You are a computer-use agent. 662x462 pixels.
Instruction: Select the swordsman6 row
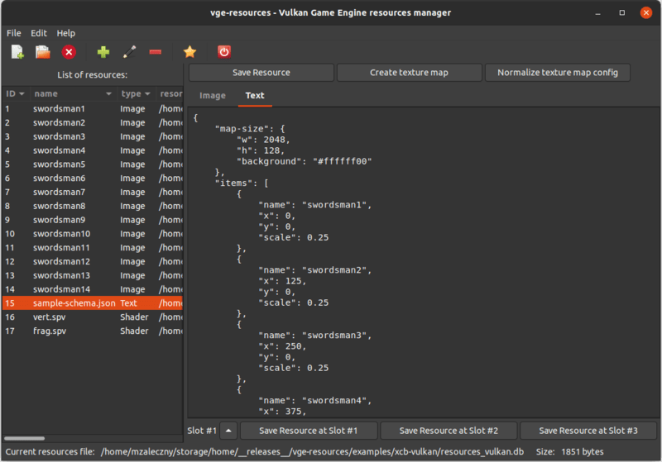tap(93, 179)
